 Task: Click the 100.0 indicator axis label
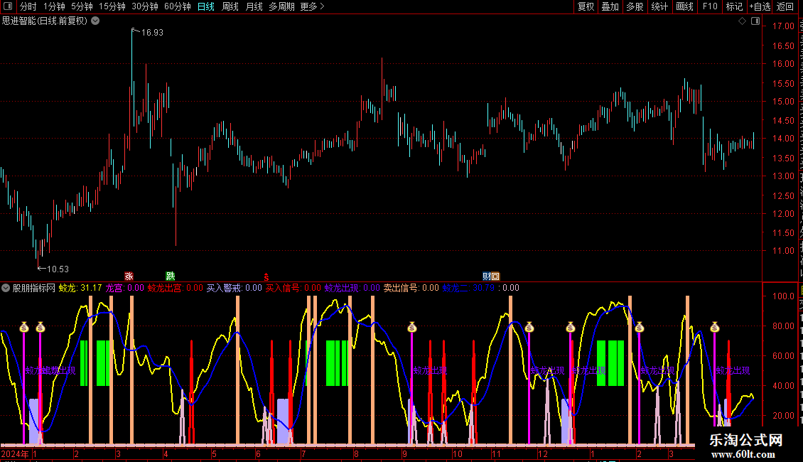783,296
